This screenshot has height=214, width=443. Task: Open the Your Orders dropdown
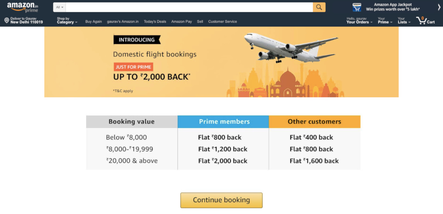click(358, 21)
